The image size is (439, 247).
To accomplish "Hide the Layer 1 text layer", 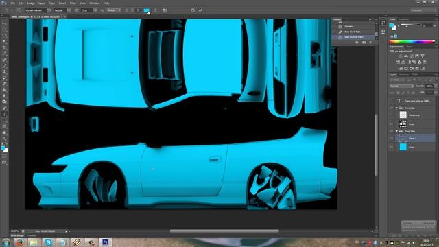I will [392, 138].
